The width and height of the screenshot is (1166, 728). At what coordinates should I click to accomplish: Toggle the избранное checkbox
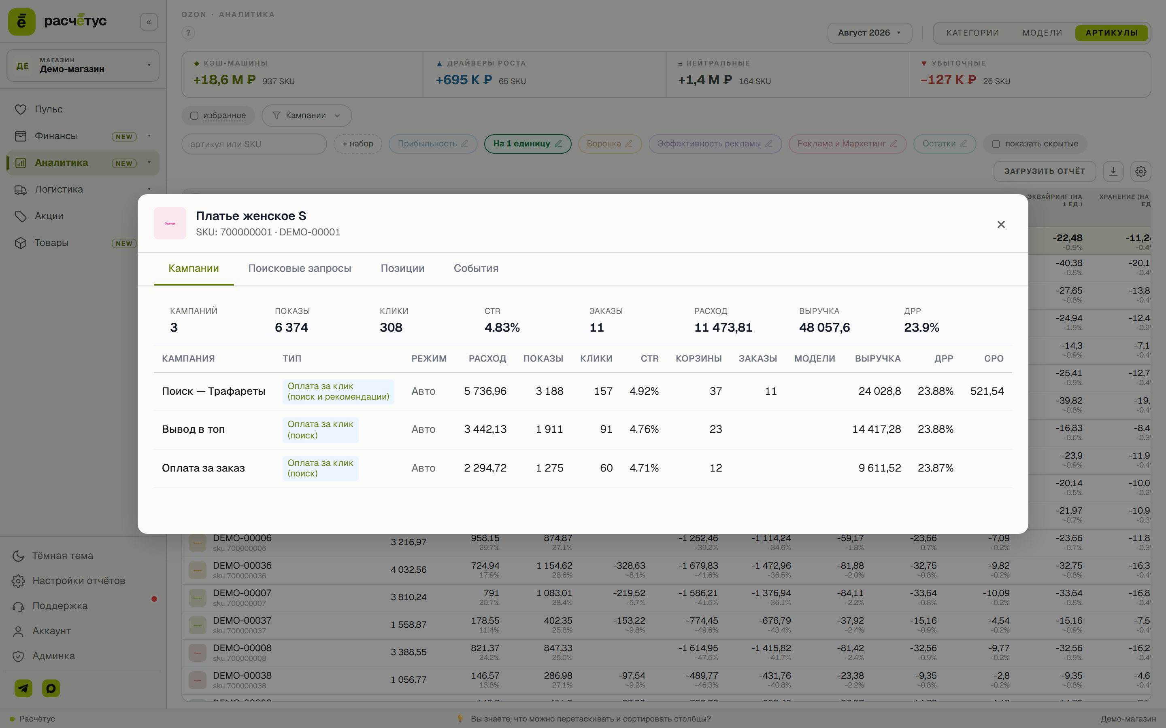[x=194, y=116]
